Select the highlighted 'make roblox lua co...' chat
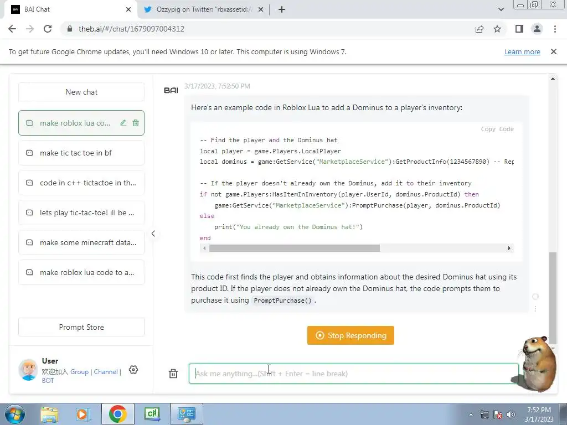Image resolution: width=567 pixels, height=425 pixels. tap(75, 123)
